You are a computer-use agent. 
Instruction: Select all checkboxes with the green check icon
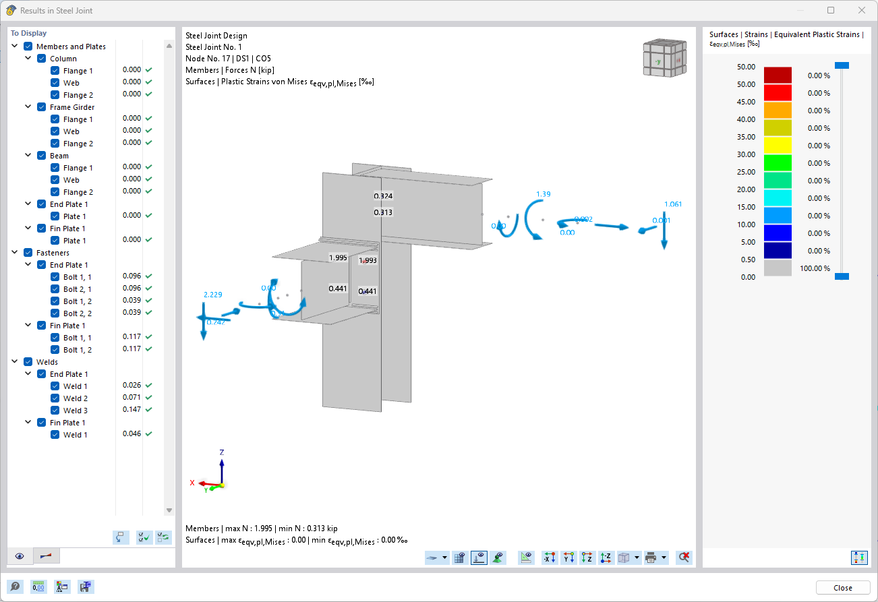144,537
